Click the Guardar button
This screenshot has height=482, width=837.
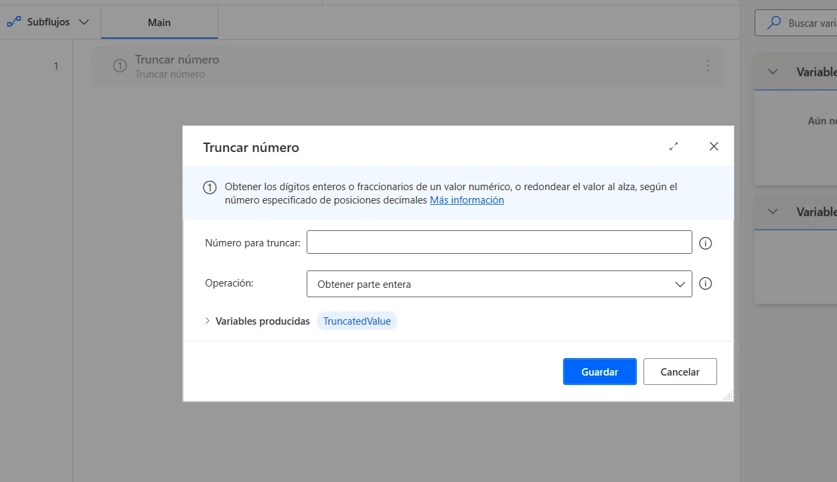(x=599, y=372)
